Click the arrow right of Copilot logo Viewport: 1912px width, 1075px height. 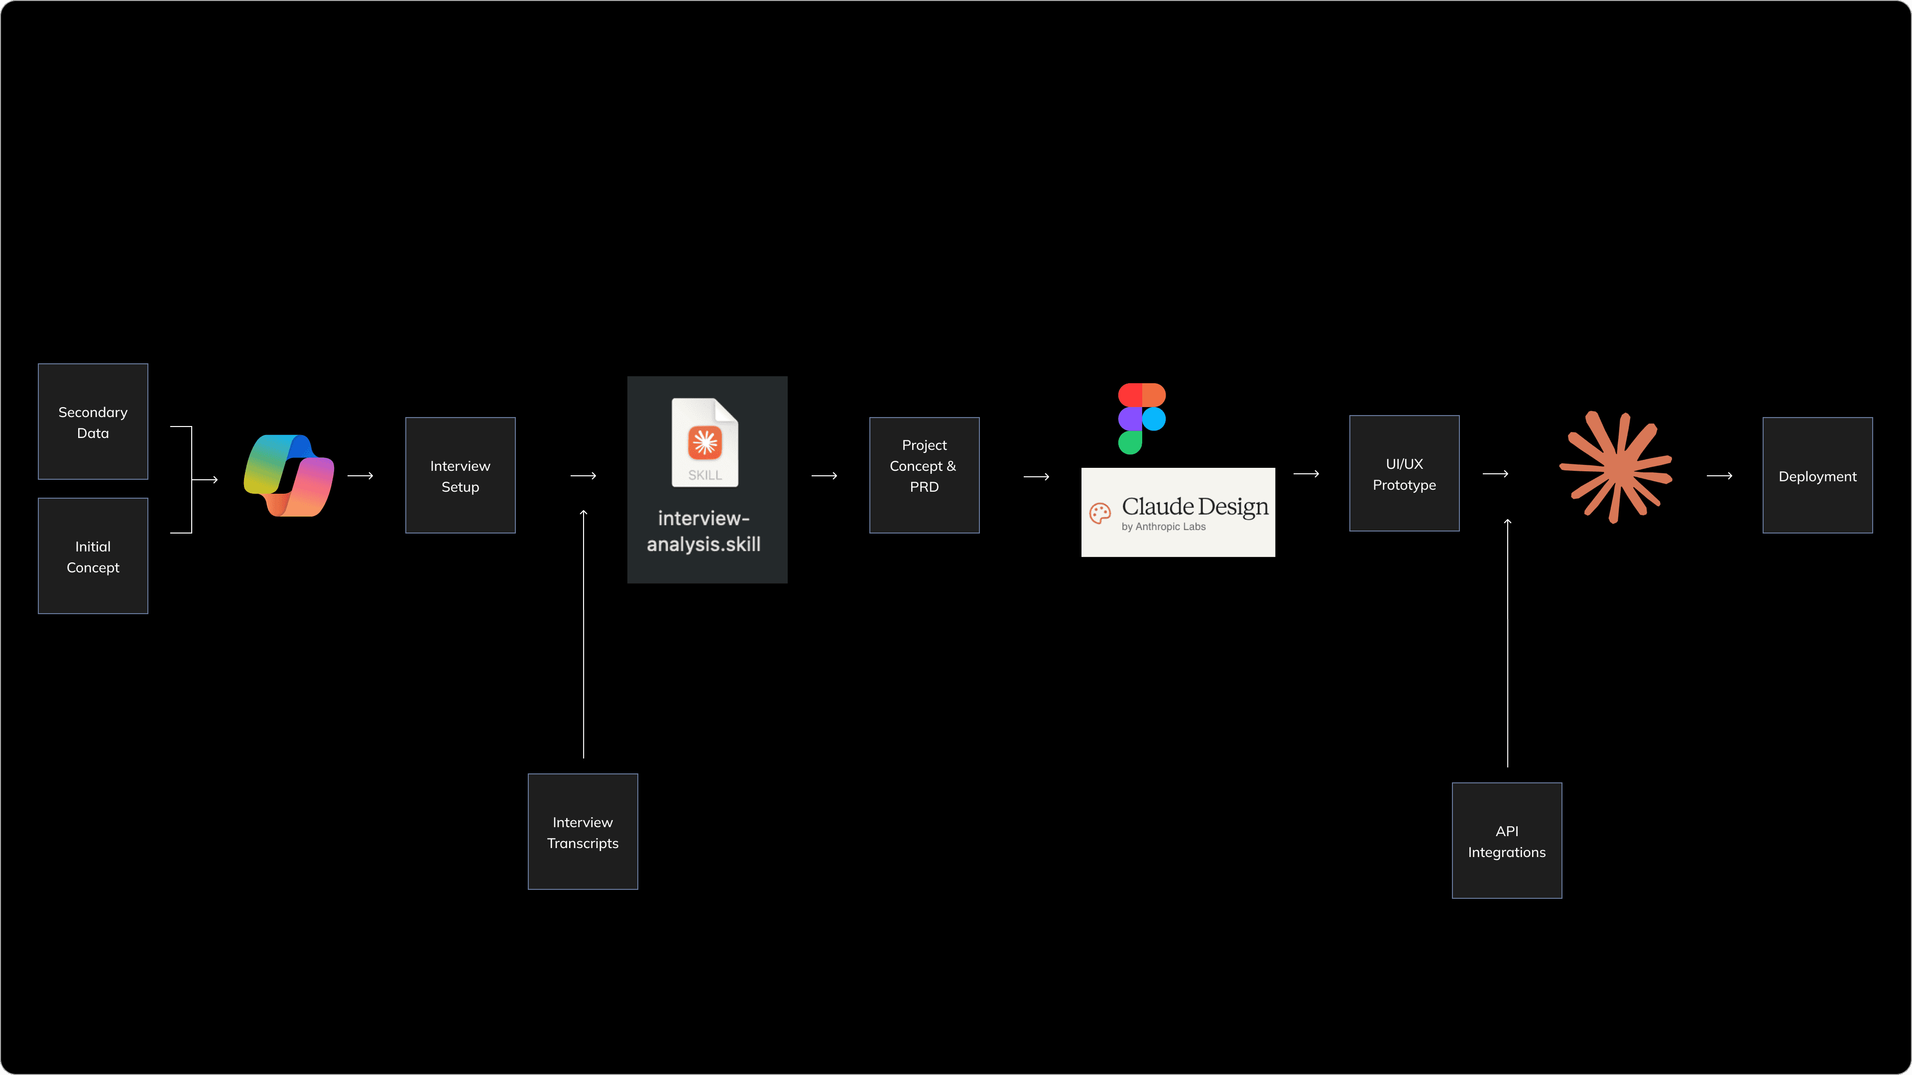[x=360, y=476]
